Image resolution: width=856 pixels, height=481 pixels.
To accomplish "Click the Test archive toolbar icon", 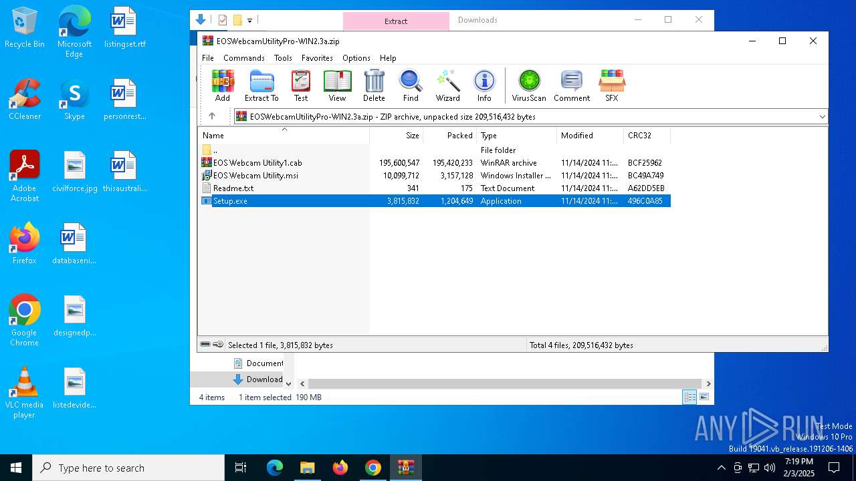I will point(301,86).
